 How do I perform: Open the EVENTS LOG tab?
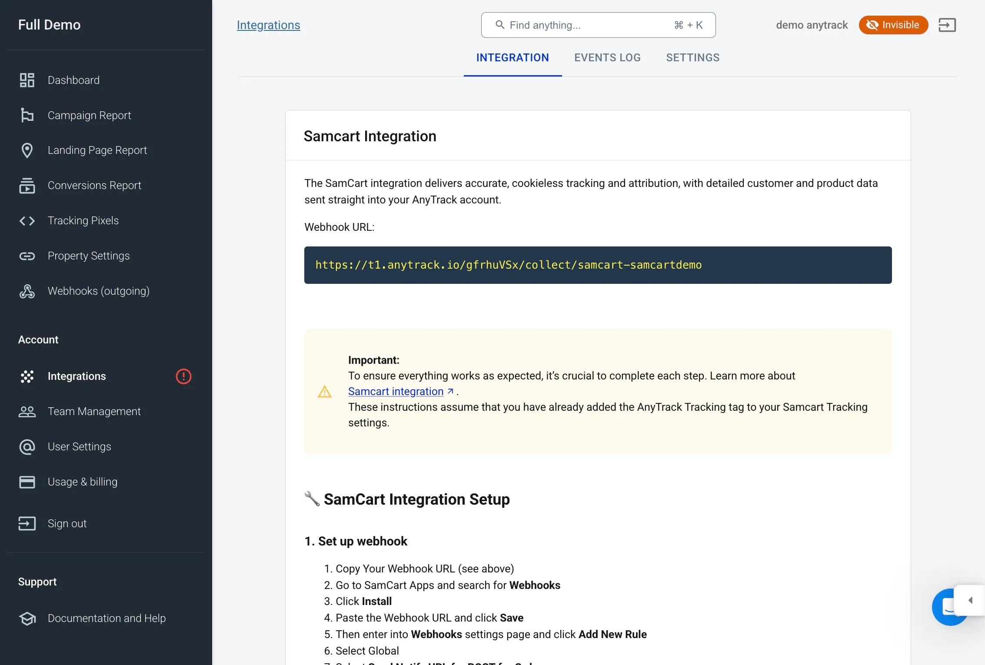coord(607,57)
